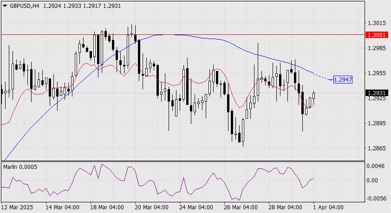
Task: Click the 24 Mar 04:00 time label
Action: (x=196, y=207)
